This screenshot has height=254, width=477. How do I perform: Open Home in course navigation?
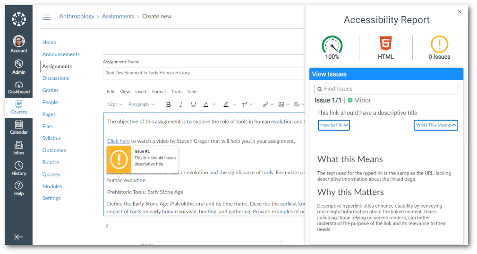[49, 43]
